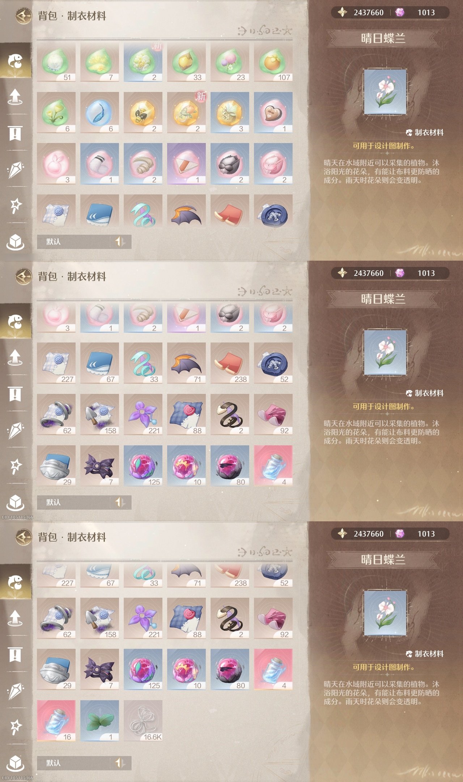Screen dimensions: 463x782
Task: Click the 晴日蝶兰 flower preview in top screen
Action: [x=385, y=92]
